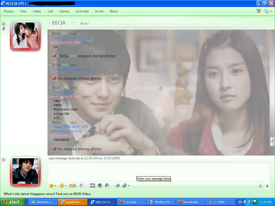Click the speaker sound icon in toolbar
The width and height of the screenshot is (275, 206).
100,186
